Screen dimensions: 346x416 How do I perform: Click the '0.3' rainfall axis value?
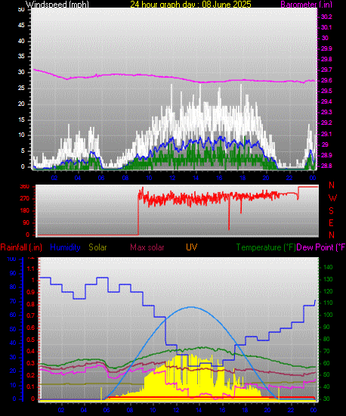pos(31,364)
